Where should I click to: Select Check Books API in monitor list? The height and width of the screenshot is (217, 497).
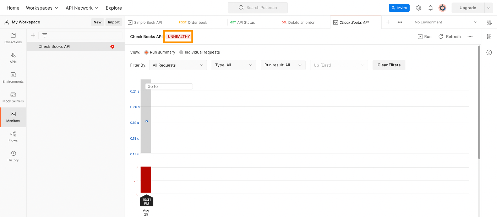[76, 46]
